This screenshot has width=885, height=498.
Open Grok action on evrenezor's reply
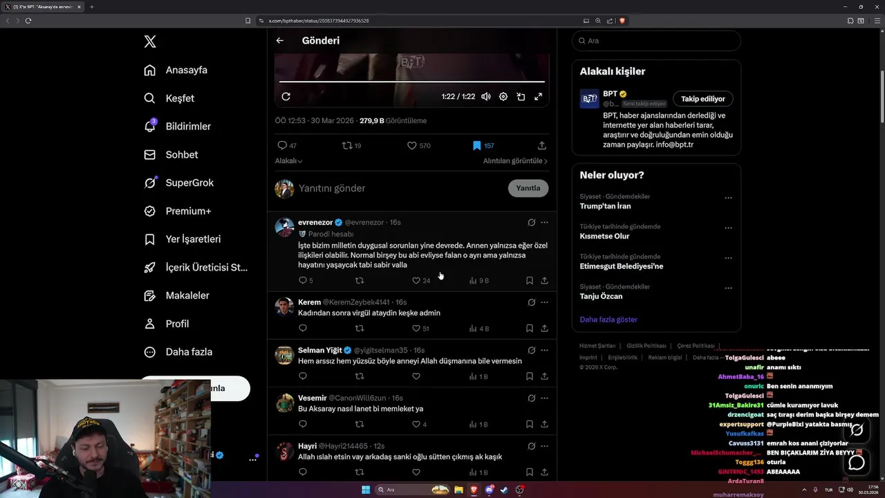531,223
